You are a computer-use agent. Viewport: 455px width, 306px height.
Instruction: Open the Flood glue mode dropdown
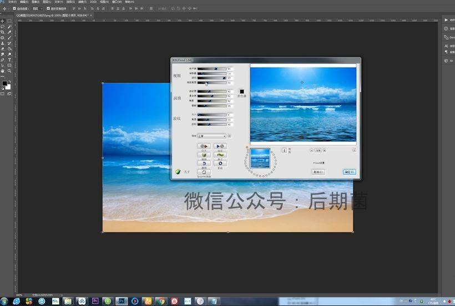click(212, 136)
